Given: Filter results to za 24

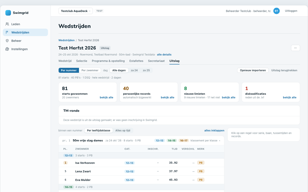Looking at the screenshot, I should [134, 70].
